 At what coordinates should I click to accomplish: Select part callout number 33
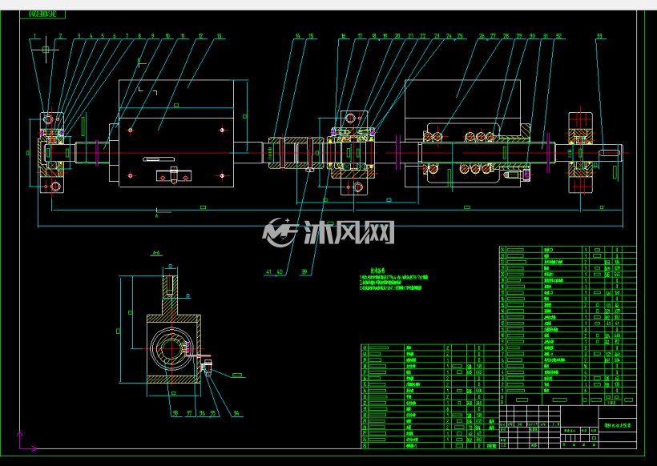599,36
